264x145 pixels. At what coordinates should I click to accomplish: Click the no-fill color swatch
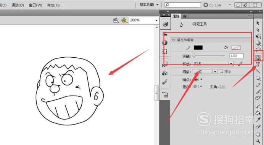[x=236, y=47]
